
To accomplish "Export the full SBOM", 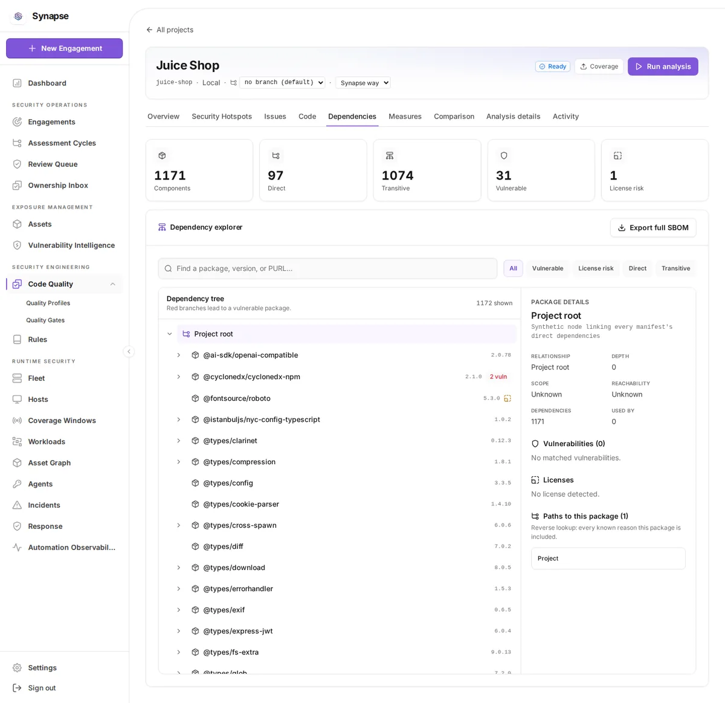I will point(653,228).
